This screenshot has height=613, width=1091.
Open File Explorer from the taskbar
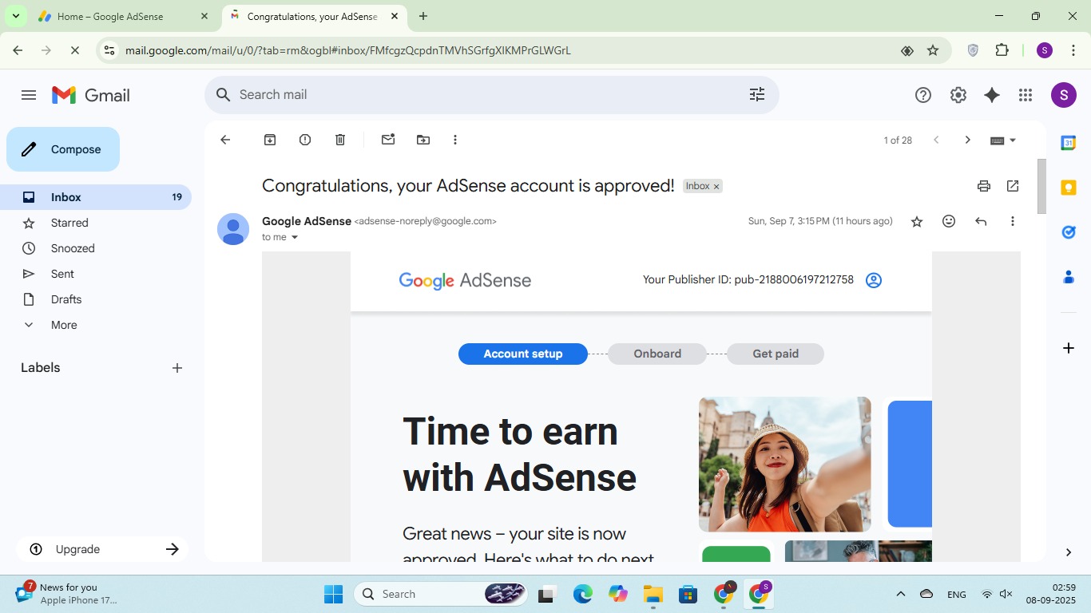(653, 594)
